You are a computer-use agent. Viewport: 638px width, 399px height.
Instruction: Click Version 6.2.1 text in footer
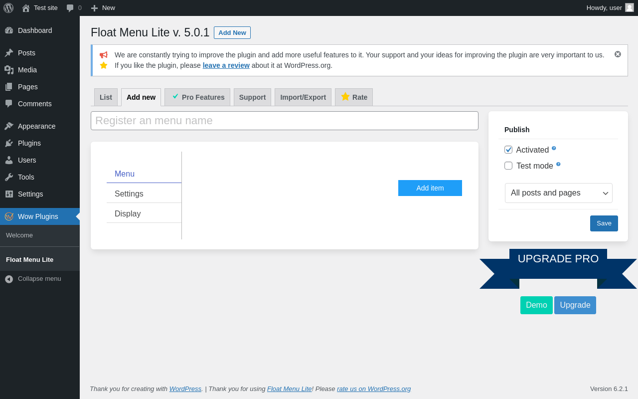coord(609,389)
